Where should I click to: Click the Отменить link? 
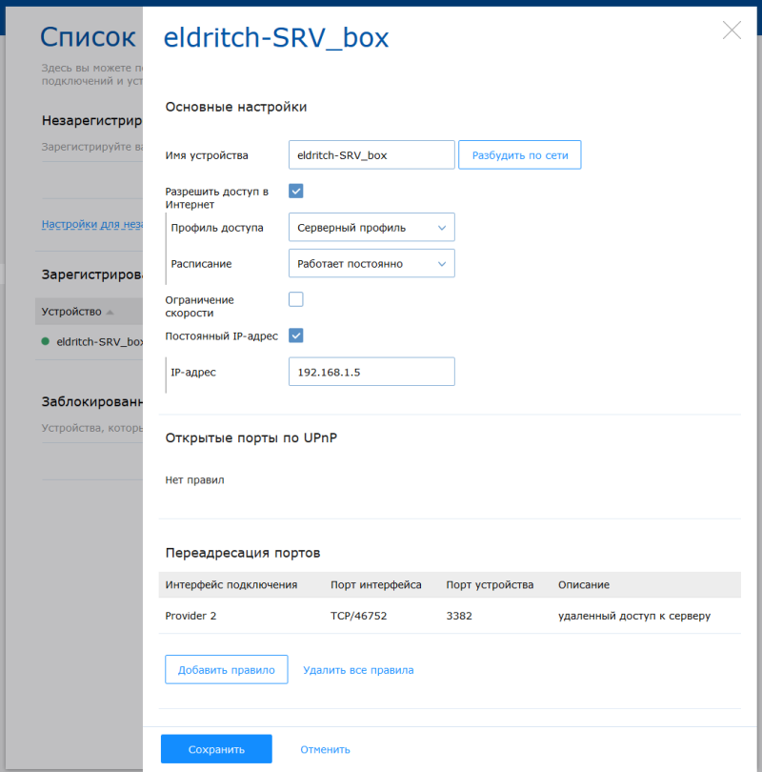(x=325, y=749)
